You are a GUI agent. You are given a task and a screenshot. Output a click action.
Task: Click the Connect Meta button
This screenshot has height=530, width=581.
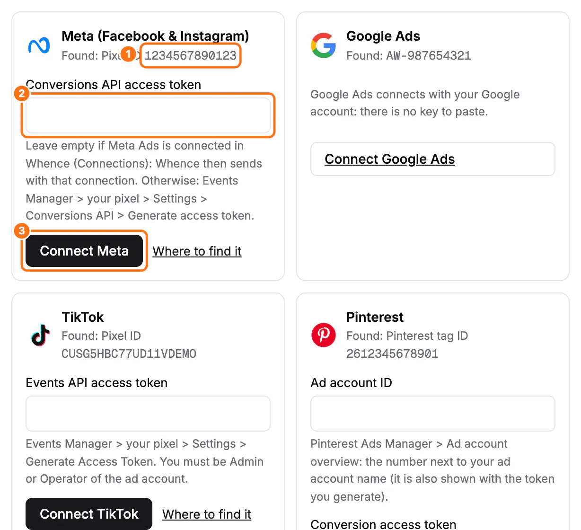(84, 251)
